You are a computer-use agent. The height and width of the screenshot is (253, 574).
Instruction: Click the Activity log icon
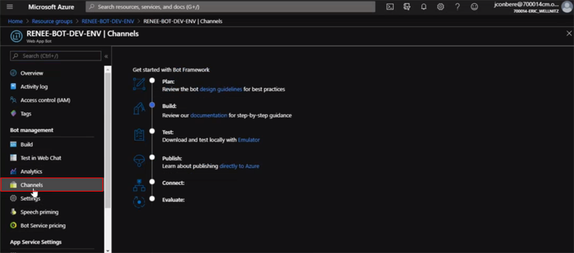pyautogui.click(x=14, y=86)
